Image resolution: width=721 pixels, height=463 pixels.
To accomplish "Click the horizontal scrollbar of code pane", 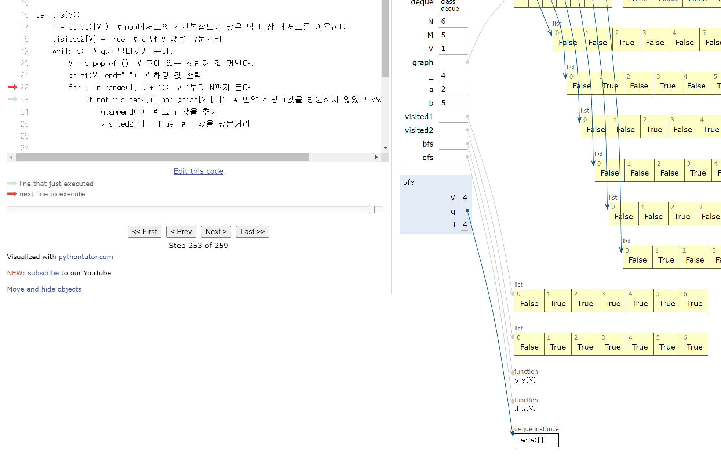I will point(163,158).
